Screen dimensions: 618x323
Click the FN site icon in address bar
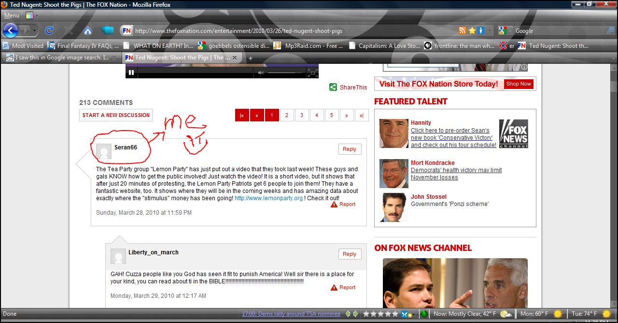(x=126, y=30)
